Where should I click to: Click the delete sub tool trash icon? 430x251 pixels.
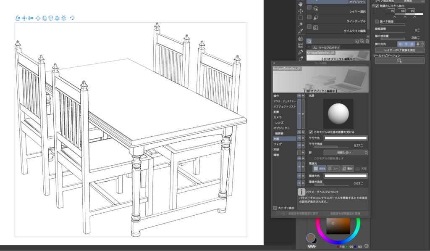pyautogui.click(x=367, y=41)
